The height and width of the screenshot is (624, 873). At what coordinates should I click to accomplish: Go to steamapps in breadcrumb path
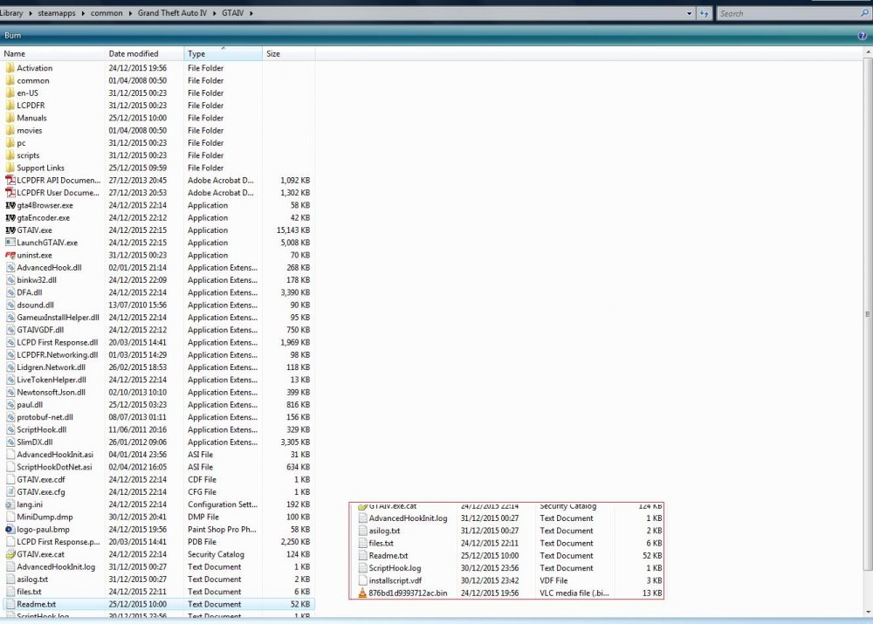[56, 13]
